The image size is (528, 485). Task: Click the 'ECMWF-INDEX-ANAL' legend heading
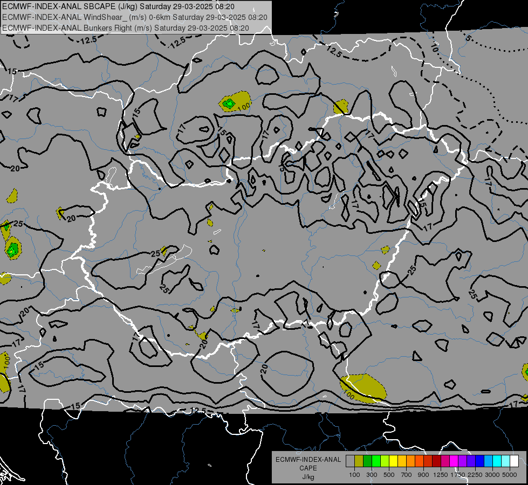coord(308,460)
